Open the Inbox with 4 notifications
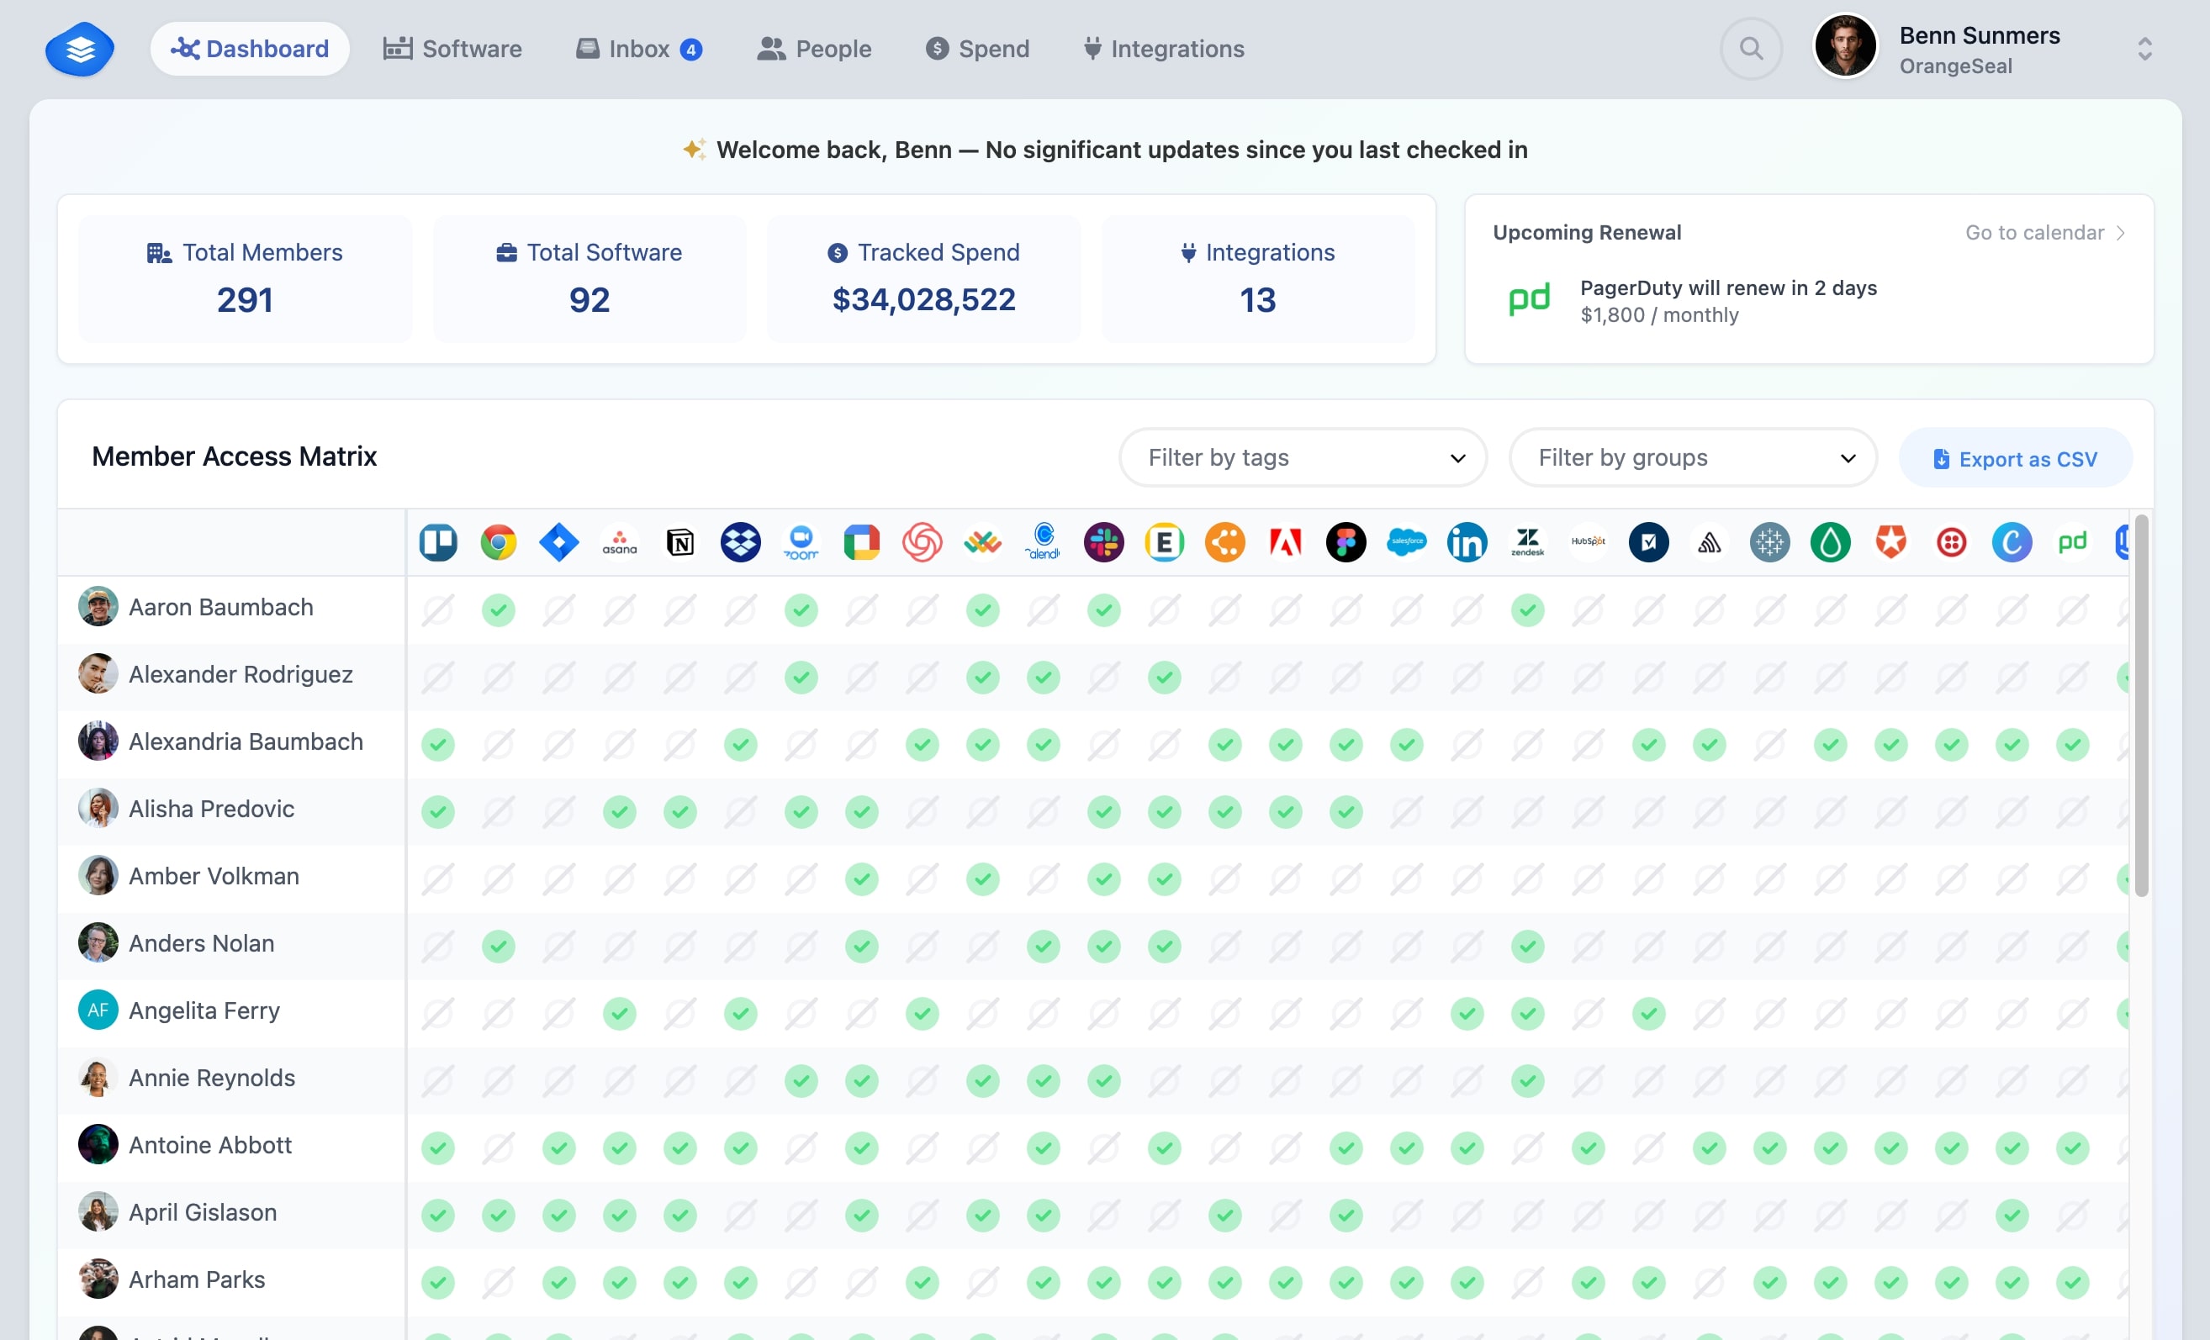Screen dimensions: 2210x1340 tap(637, 49)
